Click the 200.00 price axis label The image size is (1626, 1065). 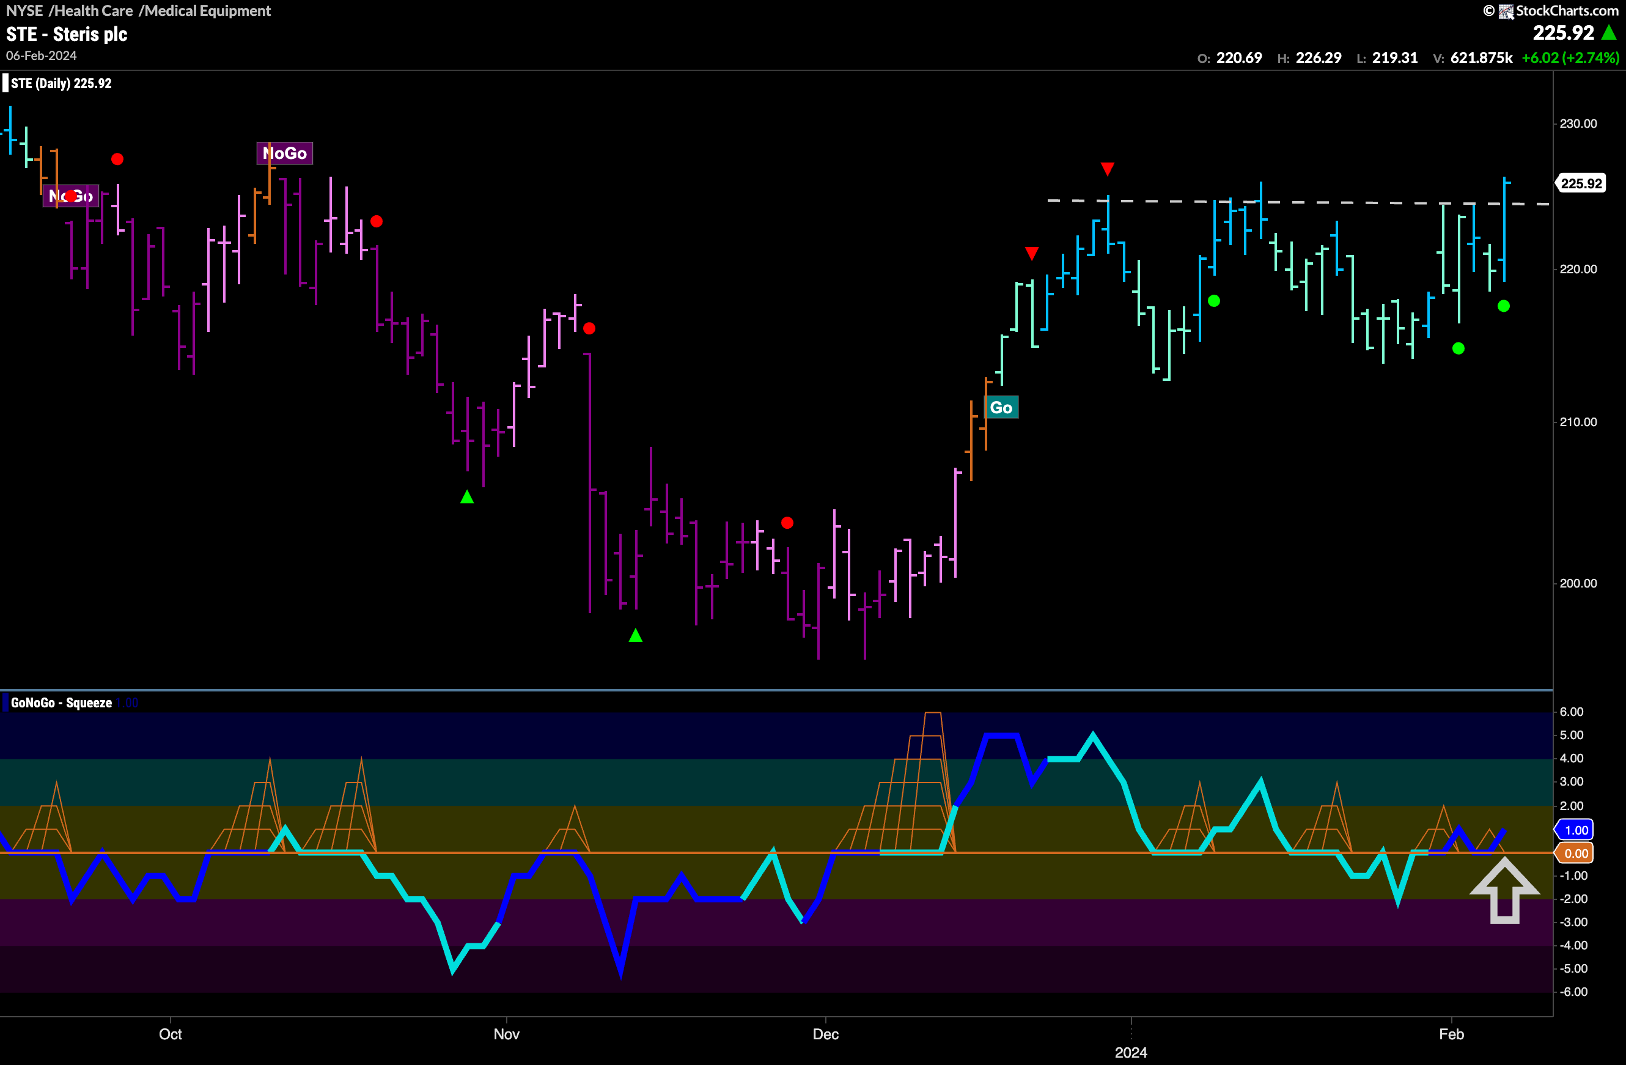[x=1578, y=583]
